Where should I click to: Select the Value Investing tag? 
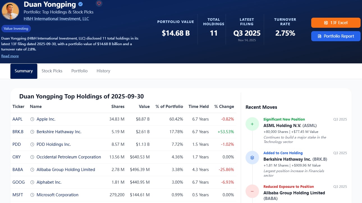coord(16,29)
